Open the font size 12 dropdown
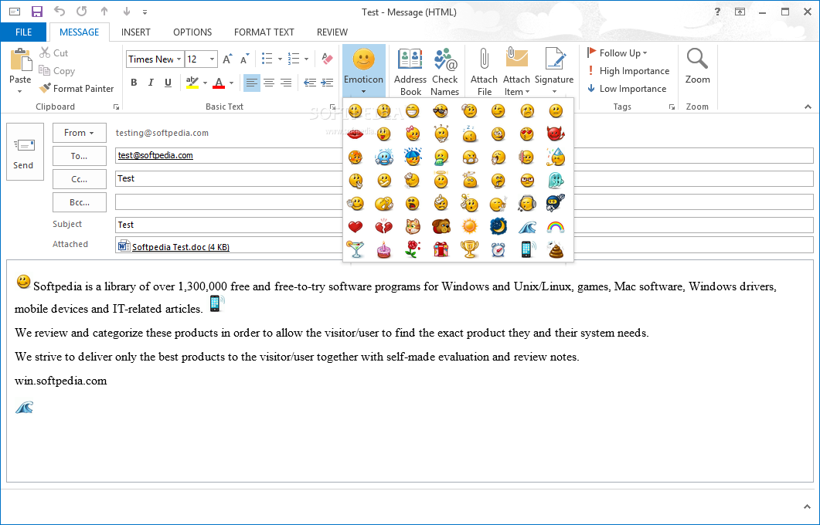820x525 pixels. click(212, 59)
